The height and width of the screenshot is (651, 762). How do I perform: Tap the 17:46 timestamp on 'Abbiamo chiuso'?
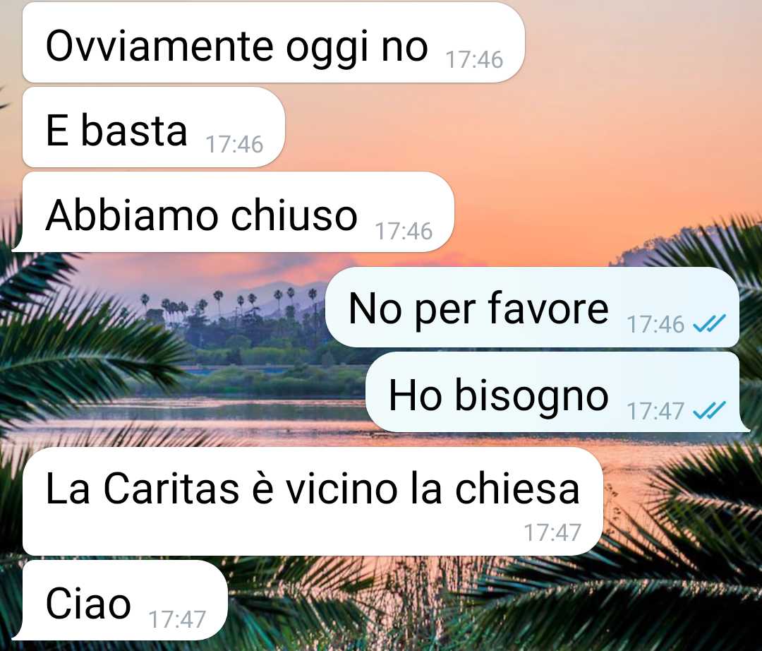pyautogui.click(x=404, y=231)
